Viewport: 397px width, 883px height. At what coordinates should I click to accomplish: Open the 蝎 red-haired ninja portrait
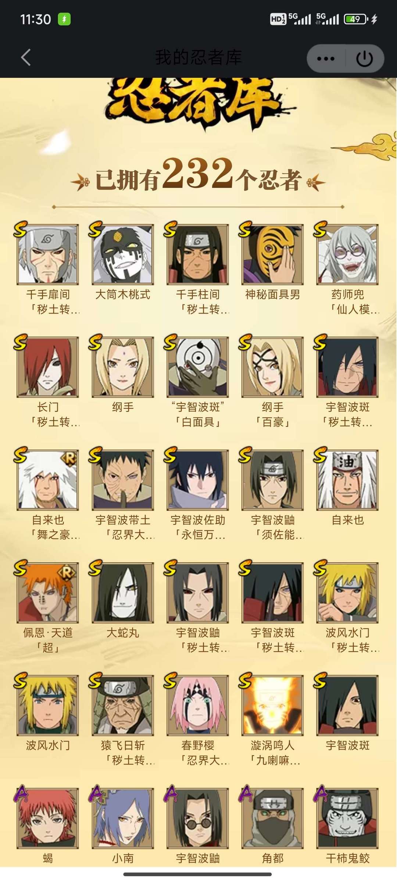[48, 819]
